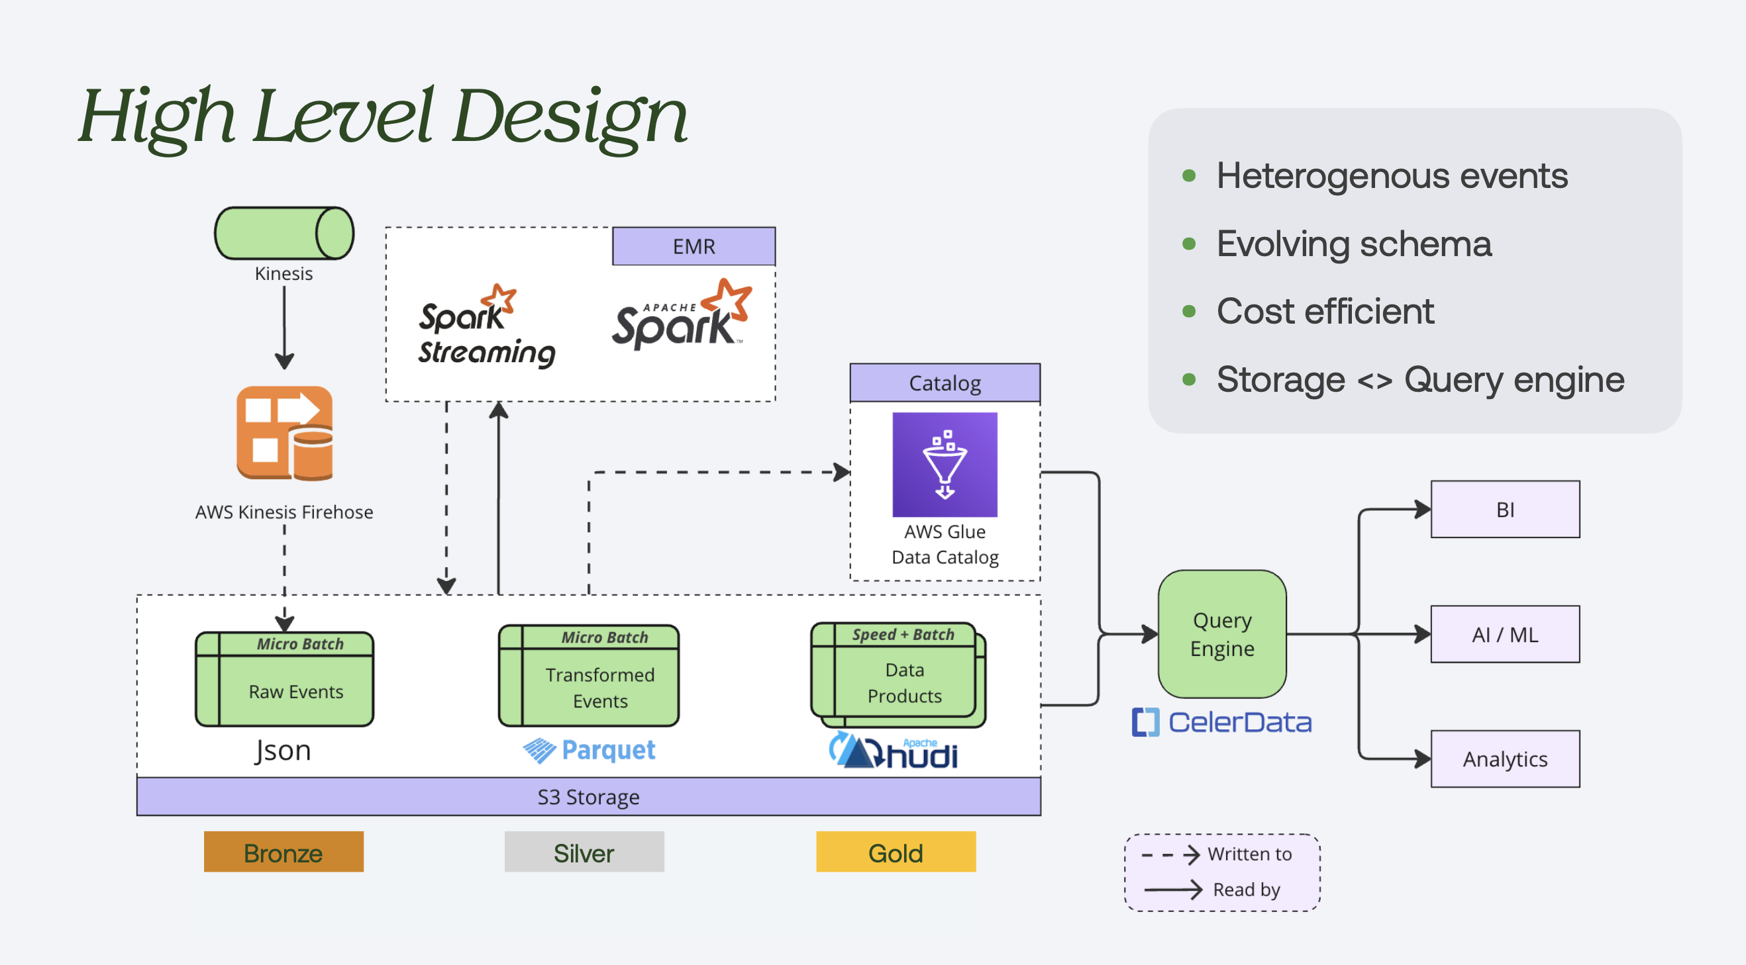Screen dimensions: 1746x965
Task: Click Micro Batch header above Raw Events
Action: (300, 644)
